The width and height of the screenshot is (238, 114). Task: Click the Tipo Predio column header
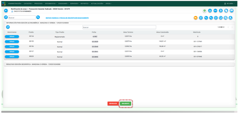click(60, 32)
